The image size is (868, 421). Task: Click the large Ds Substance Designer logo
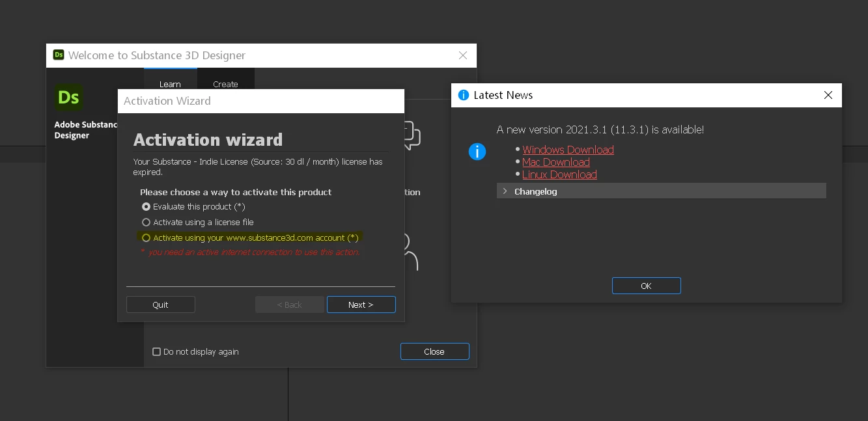pyautogui.click(x=68, y=98)
